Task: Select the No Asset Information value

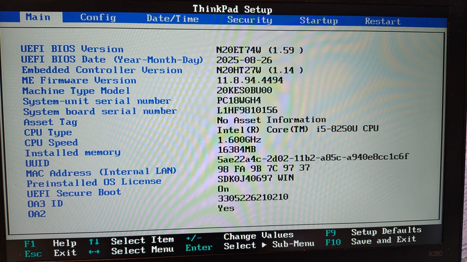Action: pyautogui.click(x=271, y=120)
